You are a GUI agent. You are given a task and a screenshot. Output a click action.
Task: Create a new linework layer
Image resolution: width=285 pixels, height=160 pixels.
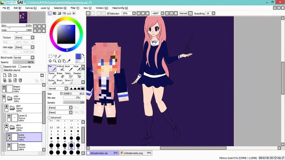pyautogui.click(x=10, y=75)
